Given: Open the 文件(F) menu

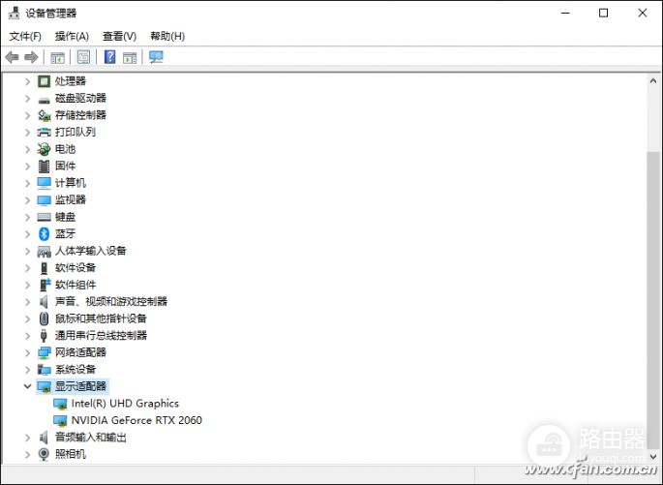Looking at the screenshot, I should (x=25, y=37).
